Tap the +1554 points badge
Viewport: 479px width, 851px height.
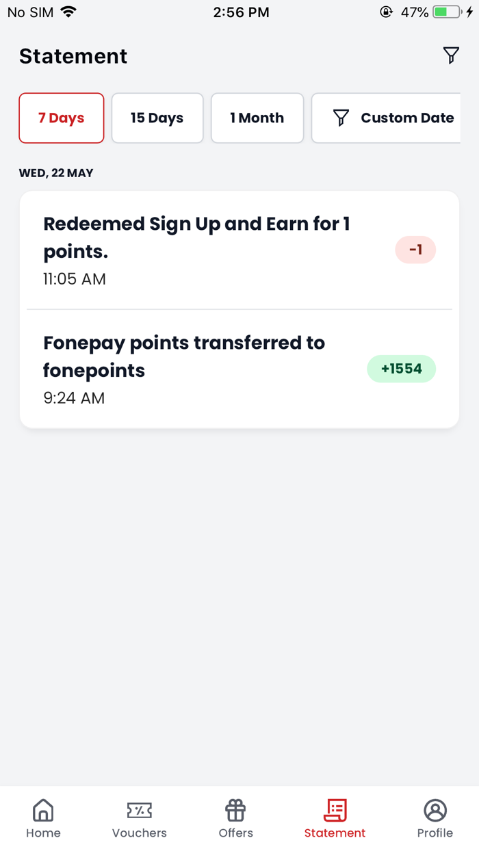pos(402,368)
